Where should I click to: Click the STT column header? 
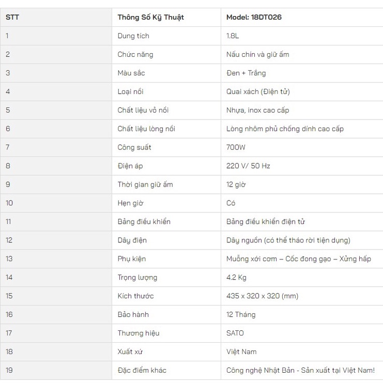click(x=12, y=17)
